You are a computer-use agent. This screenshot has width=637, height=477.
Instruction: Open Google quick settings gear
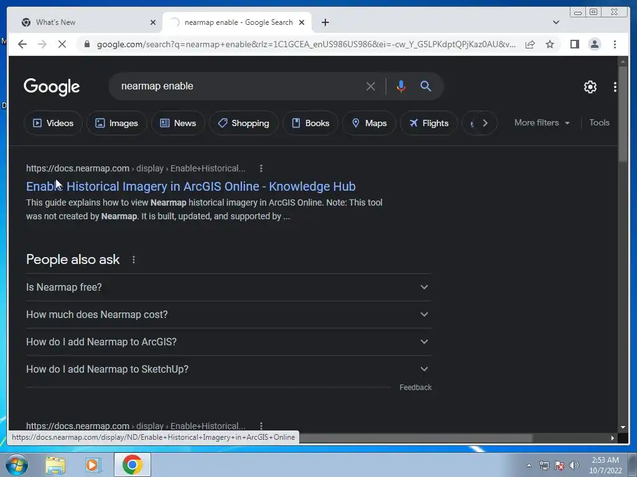[x=590, y=87]
